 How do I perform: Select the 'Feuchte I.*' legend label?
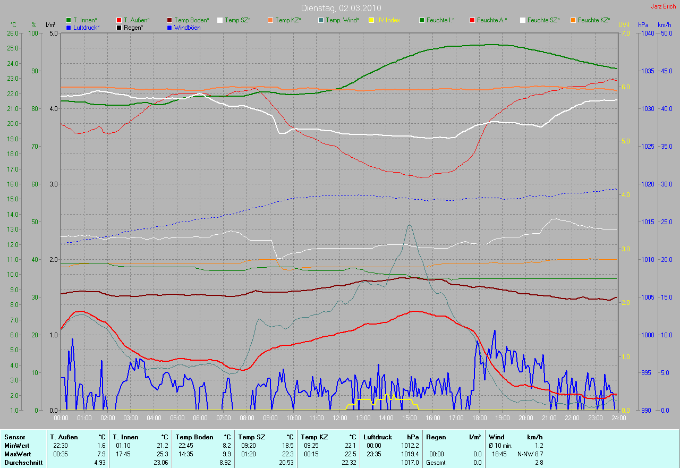pos(440,20)
